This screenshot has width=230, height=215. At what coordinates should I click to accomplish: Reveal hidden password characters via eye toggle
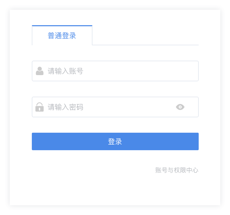(x=180, y=107)
